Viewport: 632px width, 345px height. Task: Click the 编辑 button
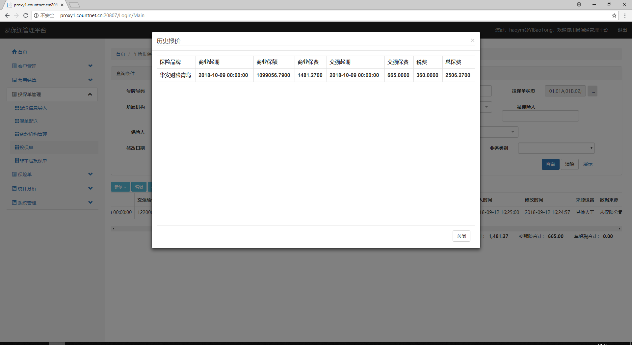coord(139,187)
